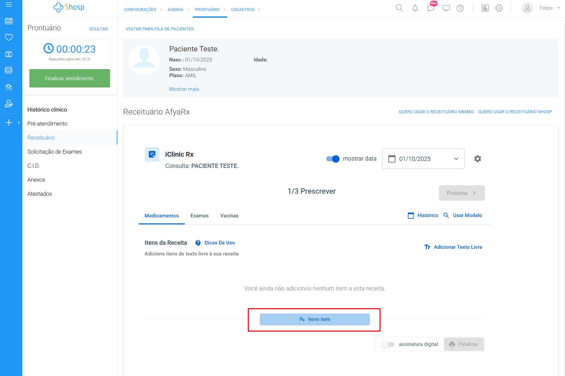This screenshot has height=376, width=565.
Task: Click the calendar icon in the left sidebar
Action: [9, 21]
